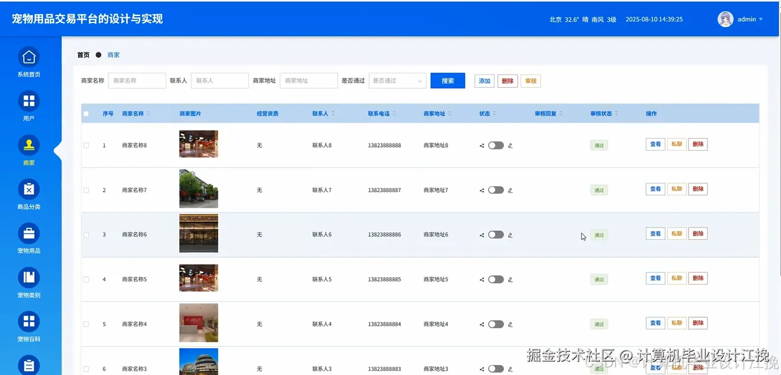Click the edit pencil icon on row 2
This screenshot has width=781, height=375.
(511, 190)
